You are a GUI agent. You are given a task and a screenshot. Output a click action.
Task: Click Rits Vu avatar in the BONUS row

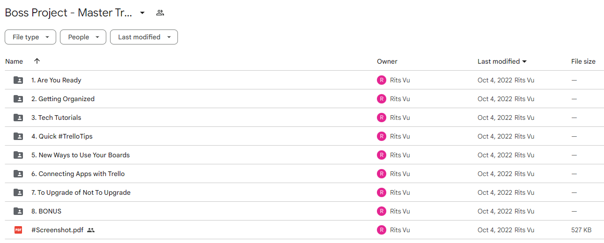pyautogui.click(x=382, y=211)
